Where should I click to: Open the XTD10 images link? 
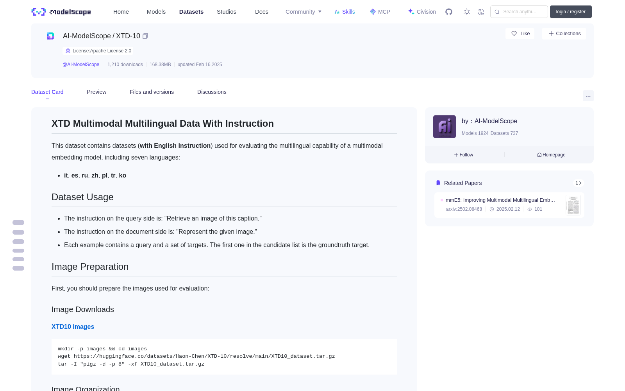(73, 326)
